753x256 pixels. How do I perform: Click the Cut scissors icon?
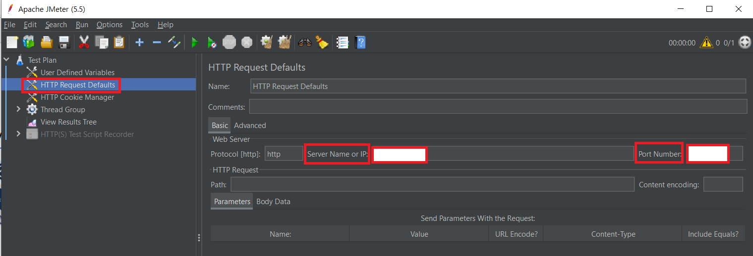pyautogui.click(x=84, y=43)
